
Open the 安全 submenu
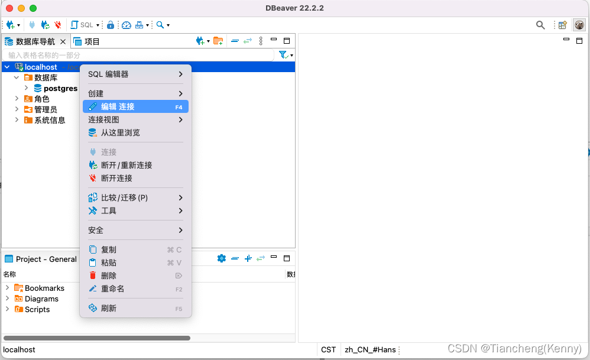pyautogui.click(x=135, y=230)
